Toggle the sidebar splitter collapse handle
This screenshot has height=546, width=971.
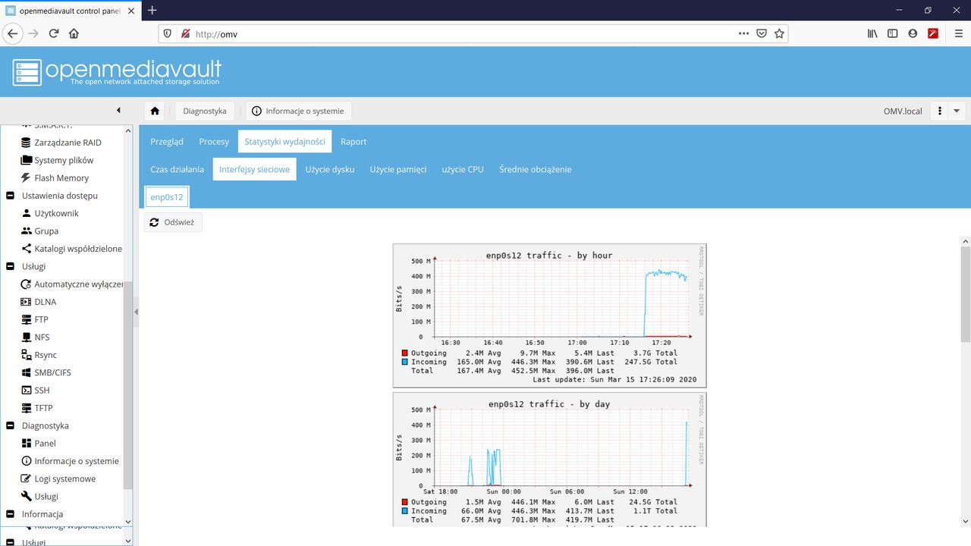tap(136, 312)
